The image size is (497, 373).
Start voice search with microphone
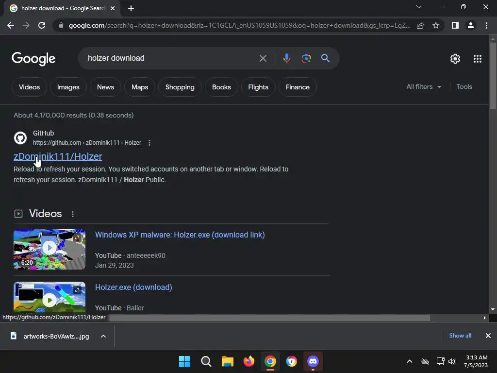[286, 58]
